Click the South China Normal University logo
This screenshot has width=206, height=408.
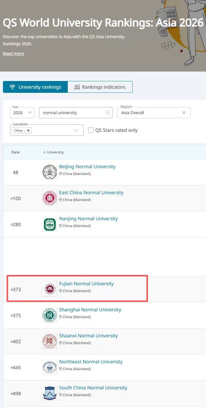tap(50, 393)
